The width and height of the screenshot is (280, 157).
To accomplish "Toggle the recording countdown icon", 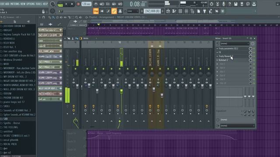I will (x=108, y=4).
